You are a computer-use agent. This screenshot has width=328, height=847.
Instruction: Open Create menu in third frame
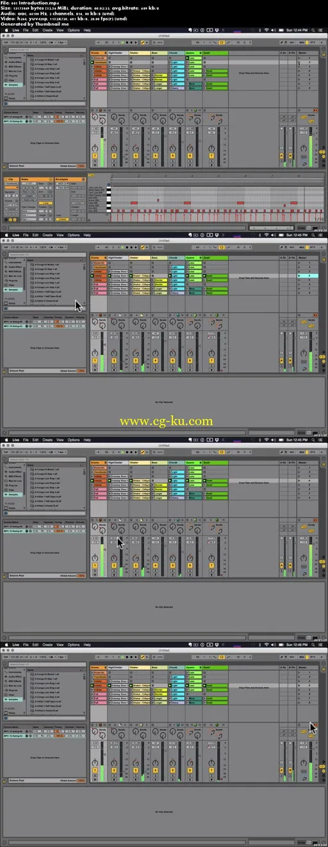pyautogui.click(x=48, y=440)
